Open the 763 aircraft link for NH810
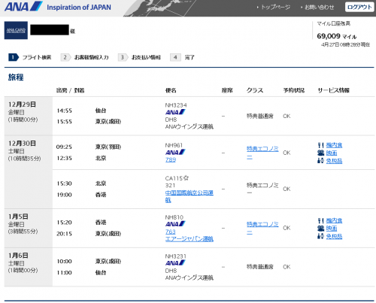Screen dimensions: 376x303 171,232
